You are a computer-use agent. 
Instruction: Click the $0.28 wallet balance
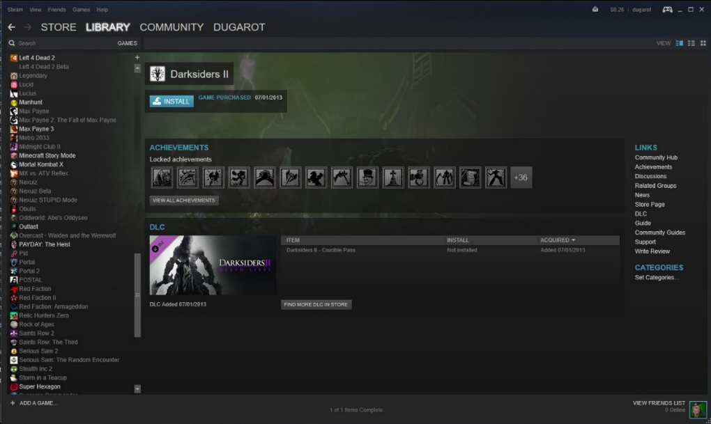tap(617, 10)
